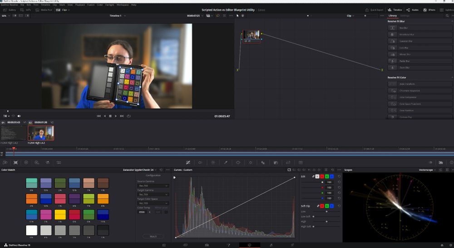Viewport: 454px width, 248px height.
Task: Open the Target Gamma dropdown
Action: coord(153,194)
